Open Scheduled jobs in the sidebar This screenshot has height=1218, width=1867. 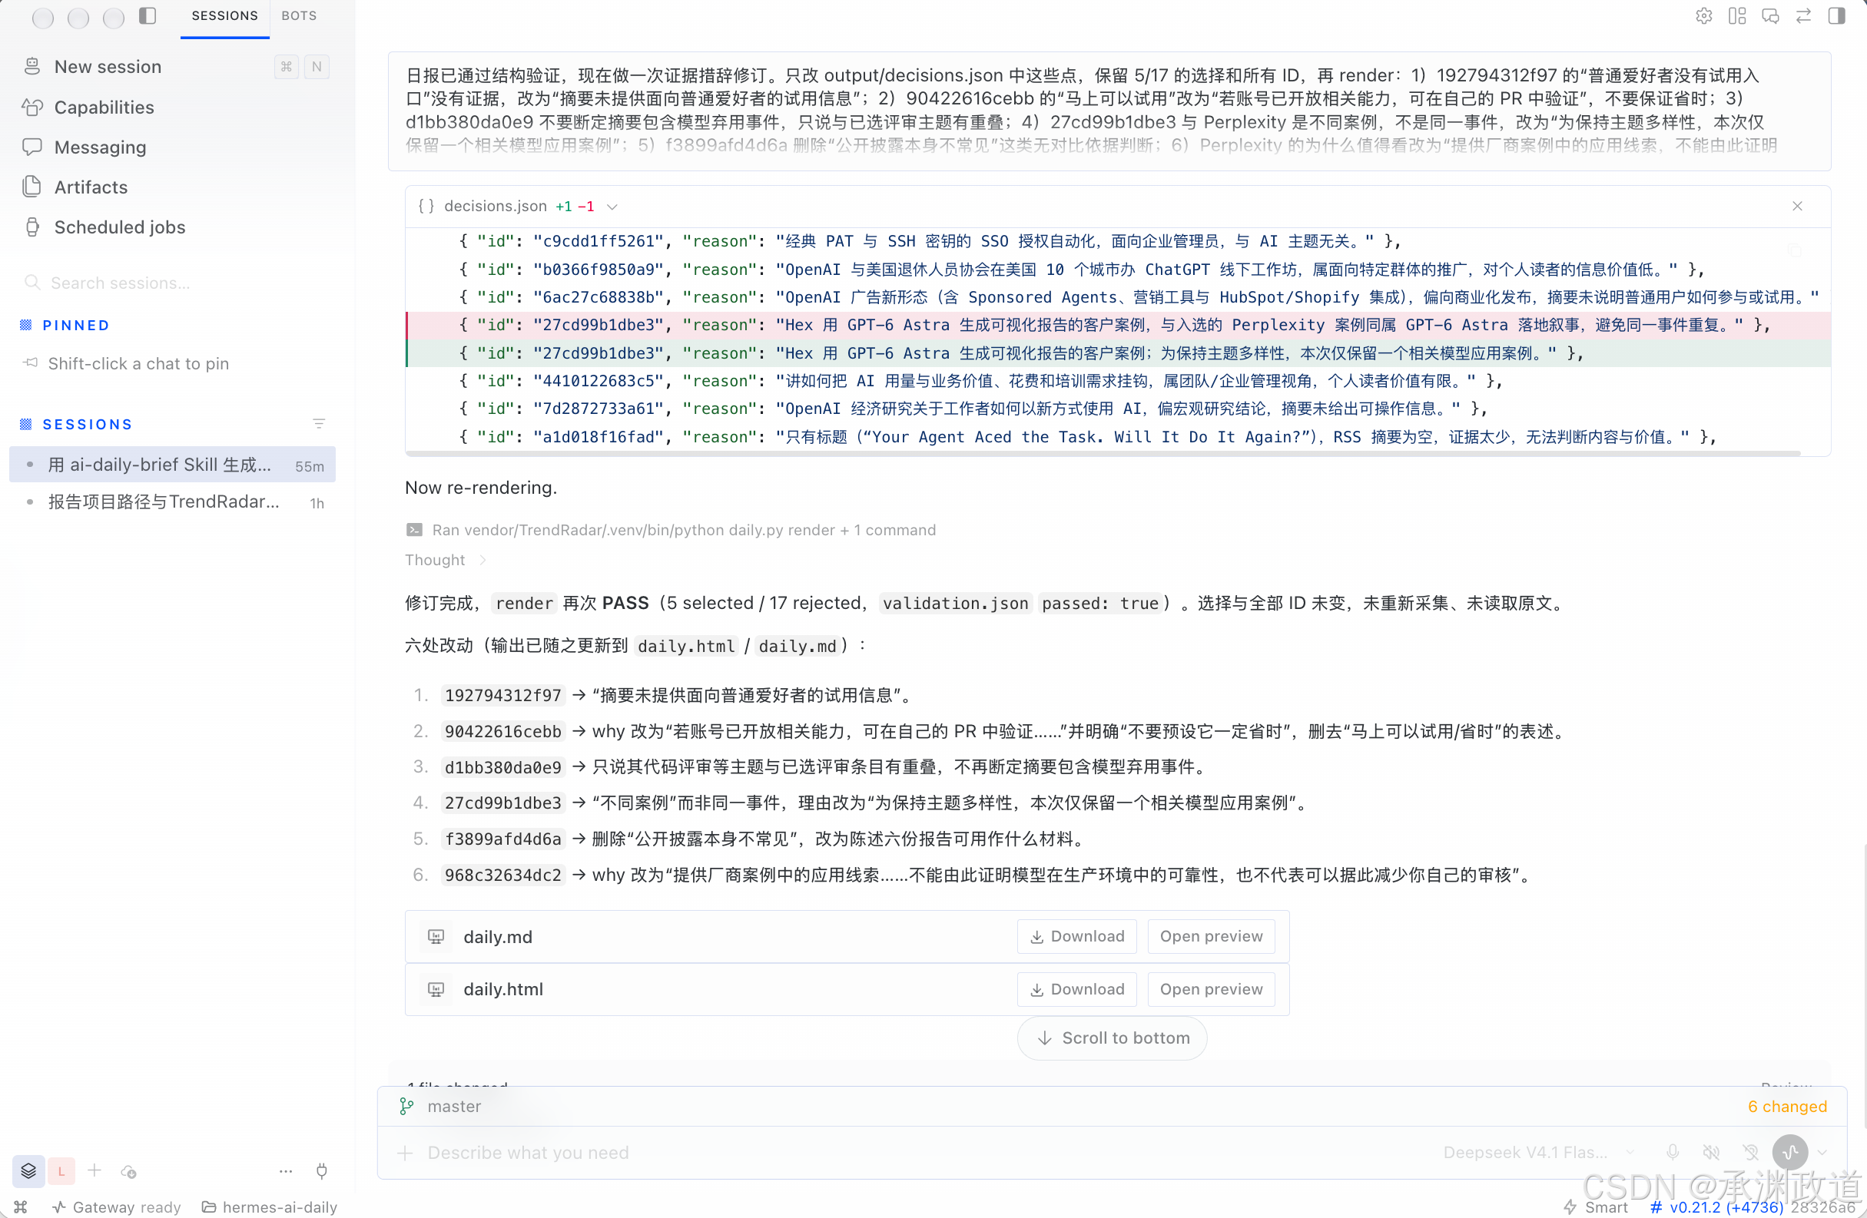point(119,227)
